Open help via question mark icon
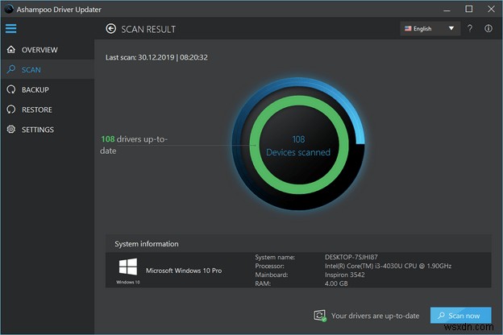The width and height of the screenshot is (503, 335). coord(470,28)
